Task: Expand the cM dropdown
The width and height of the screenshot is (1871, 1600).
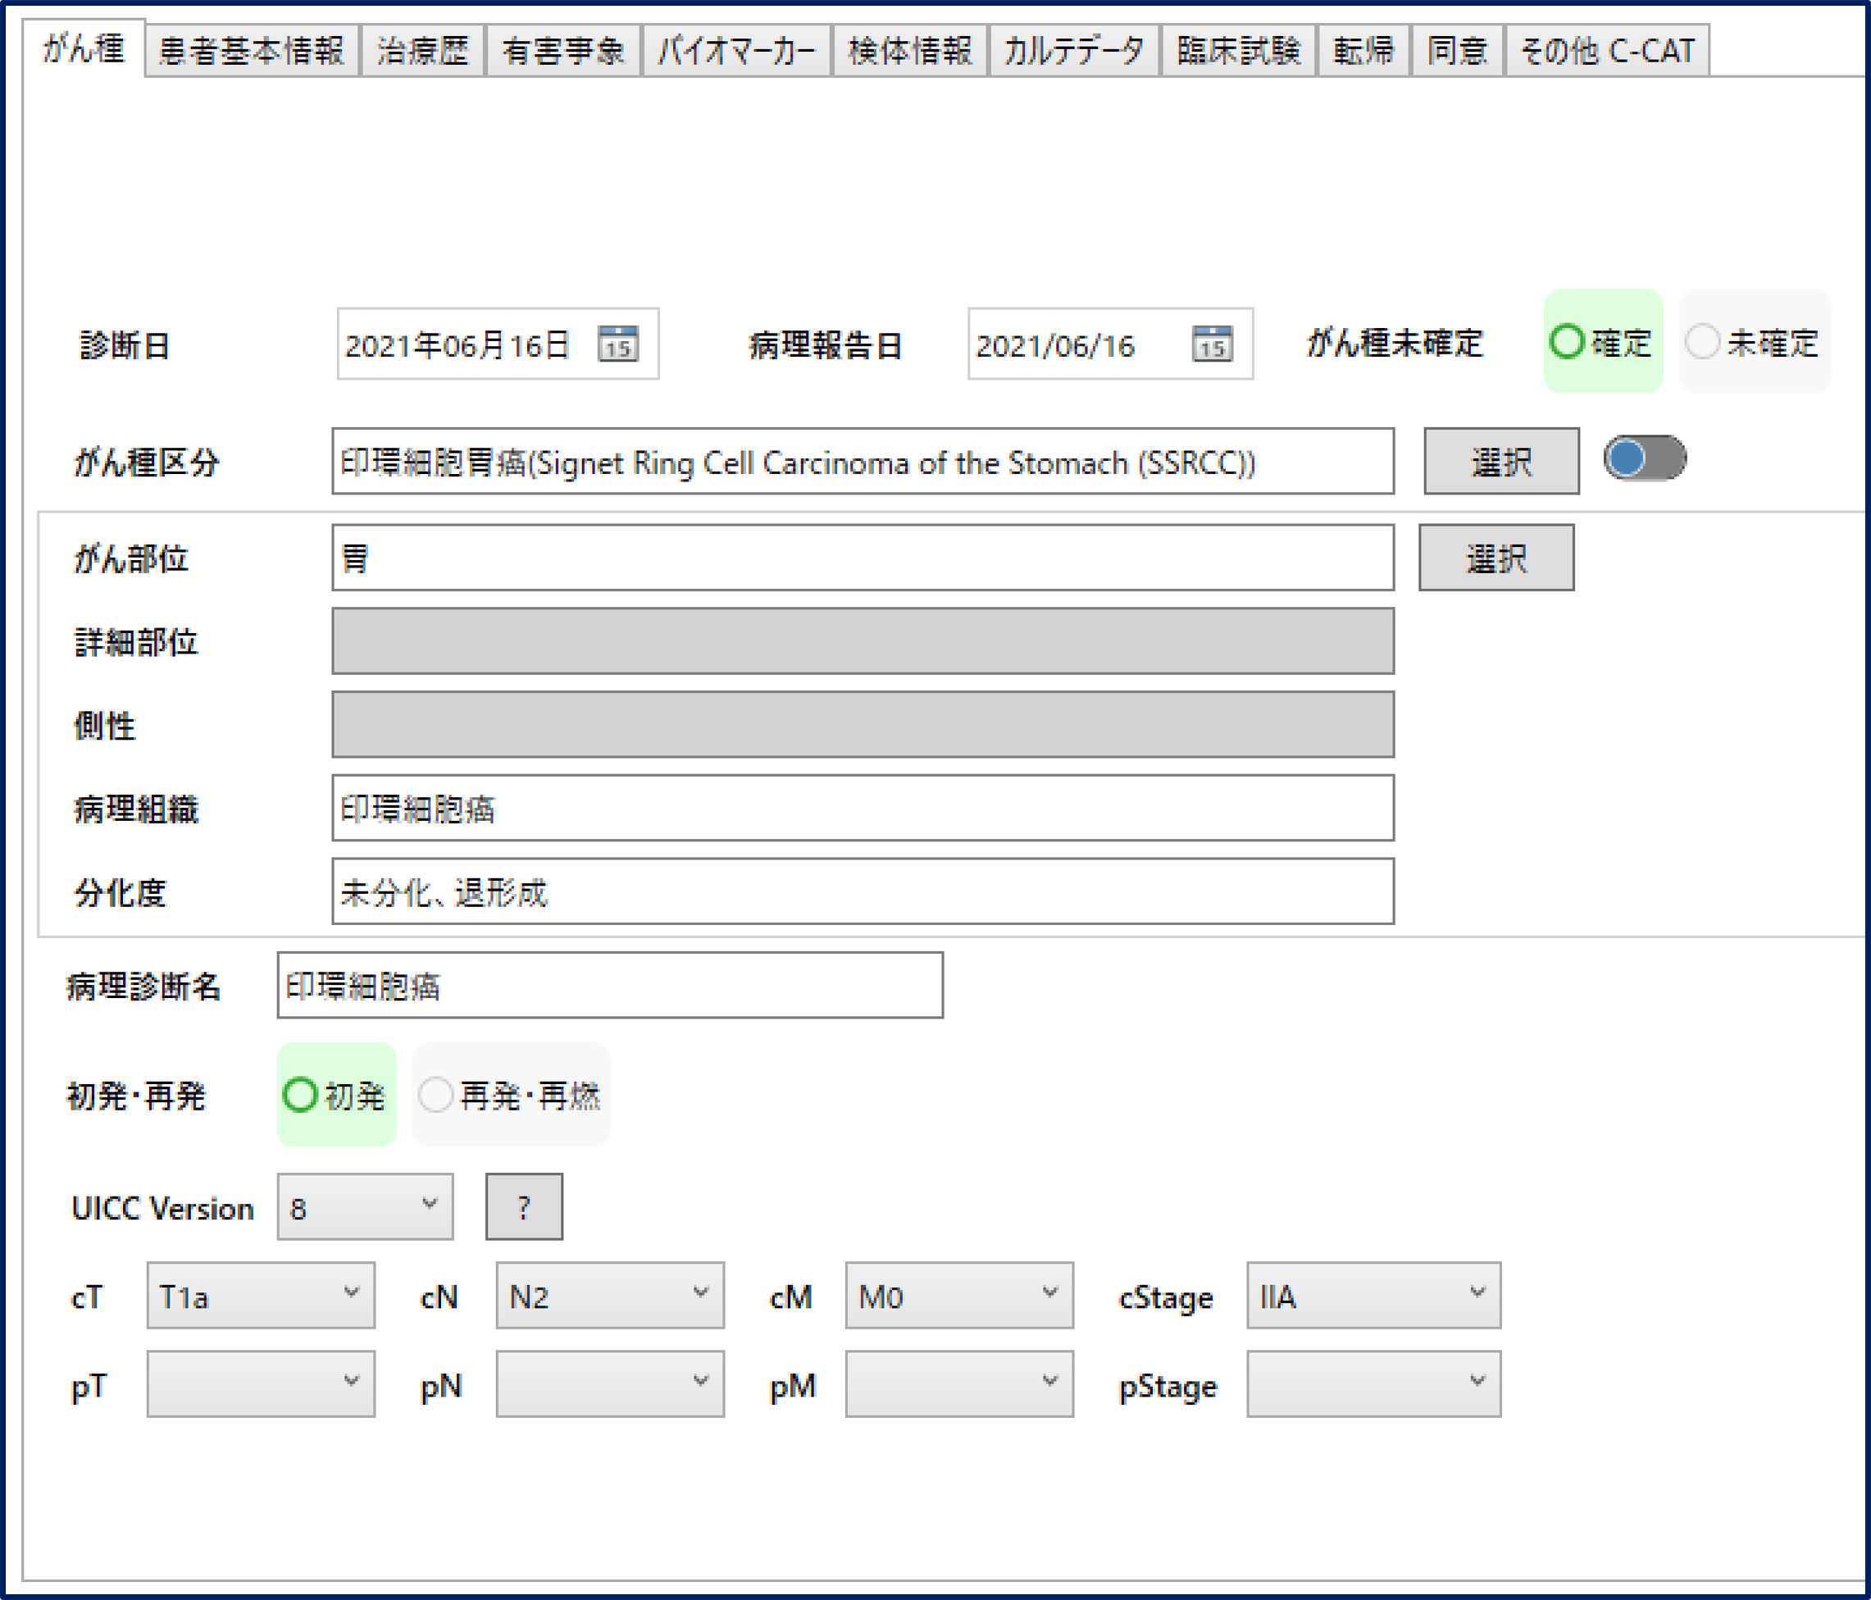Action: tap(959, 1296)
